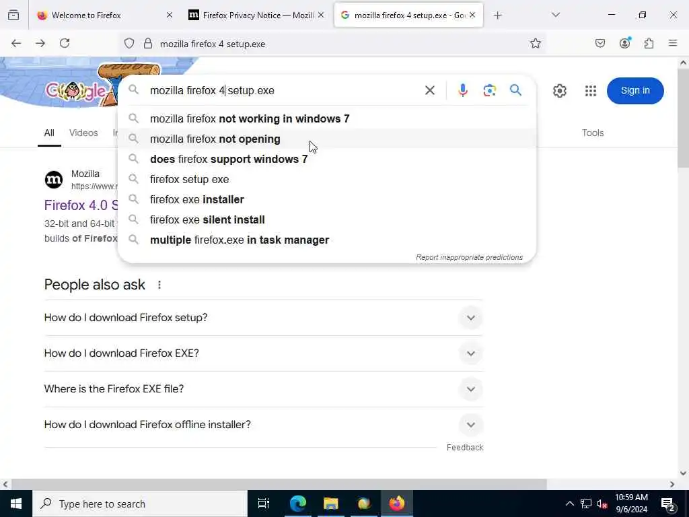Open the notification center icon

click(668, 504)
